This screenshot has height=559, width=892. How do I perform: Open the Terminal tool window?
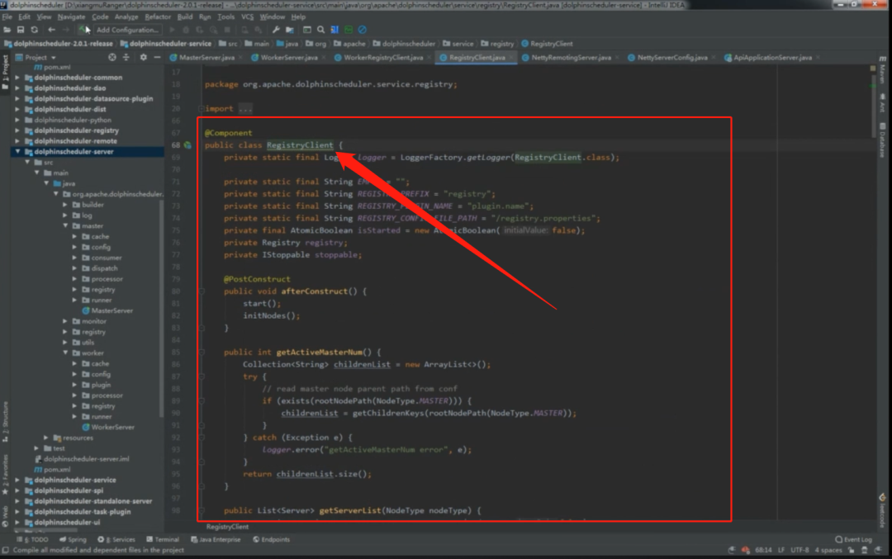pyautogui.click(x=163, y=540)
